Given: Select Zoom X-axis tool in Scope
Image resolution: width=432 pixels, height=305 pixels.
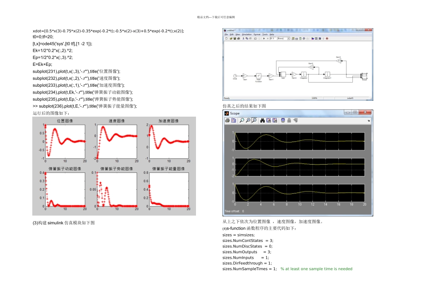Looking at the screenshot, I should coord(248,120).
